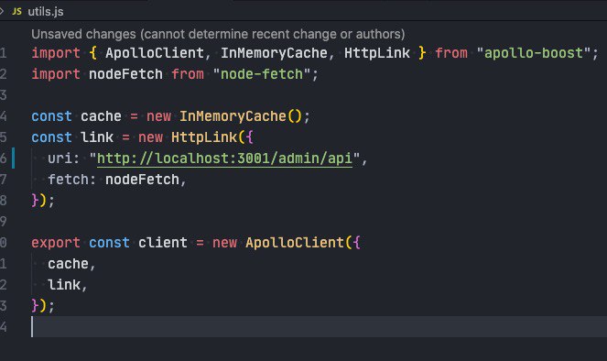This screenshot has width=607, height=361.
Task: Click the utils.js breadcrumb item
Action: (x=45, y=12)
